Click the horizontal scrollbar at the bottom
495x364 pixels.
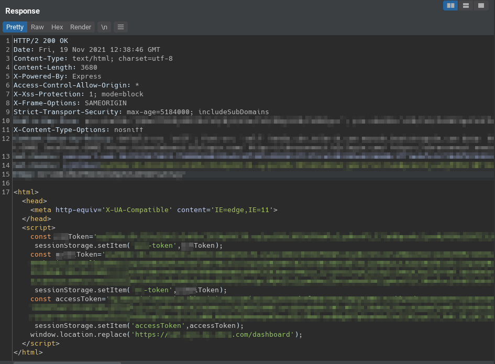coord(67,363)
